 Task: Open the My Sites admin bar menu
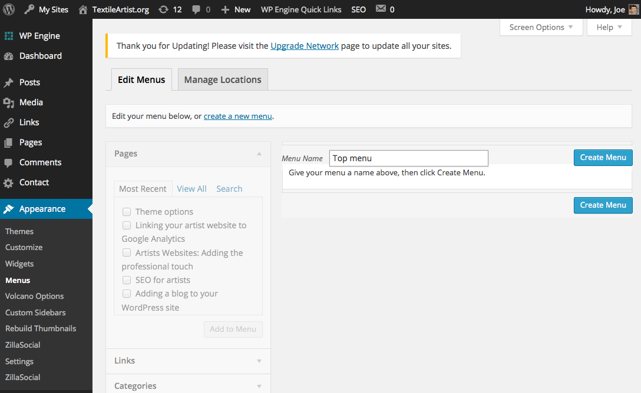[54, 9]
